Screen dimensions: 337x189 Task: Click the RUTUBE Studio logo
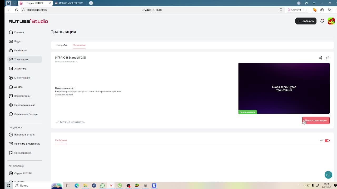click(x=28, y=21)
